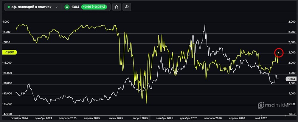
Task: Click the msc insider logo watermark
Action: [x=274, y=105]
